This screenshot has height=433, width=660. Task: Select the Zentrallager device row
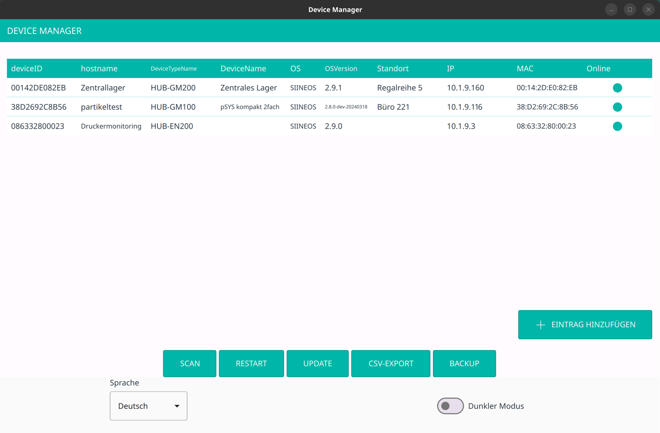[103, 88]
